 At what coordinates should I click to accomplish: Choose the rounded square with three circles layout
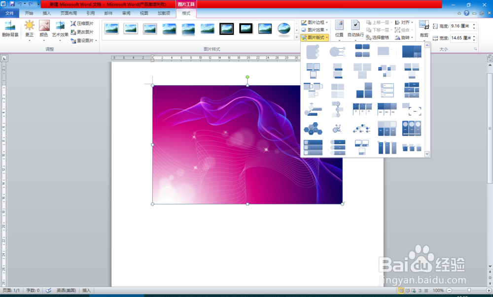[313, 52]
